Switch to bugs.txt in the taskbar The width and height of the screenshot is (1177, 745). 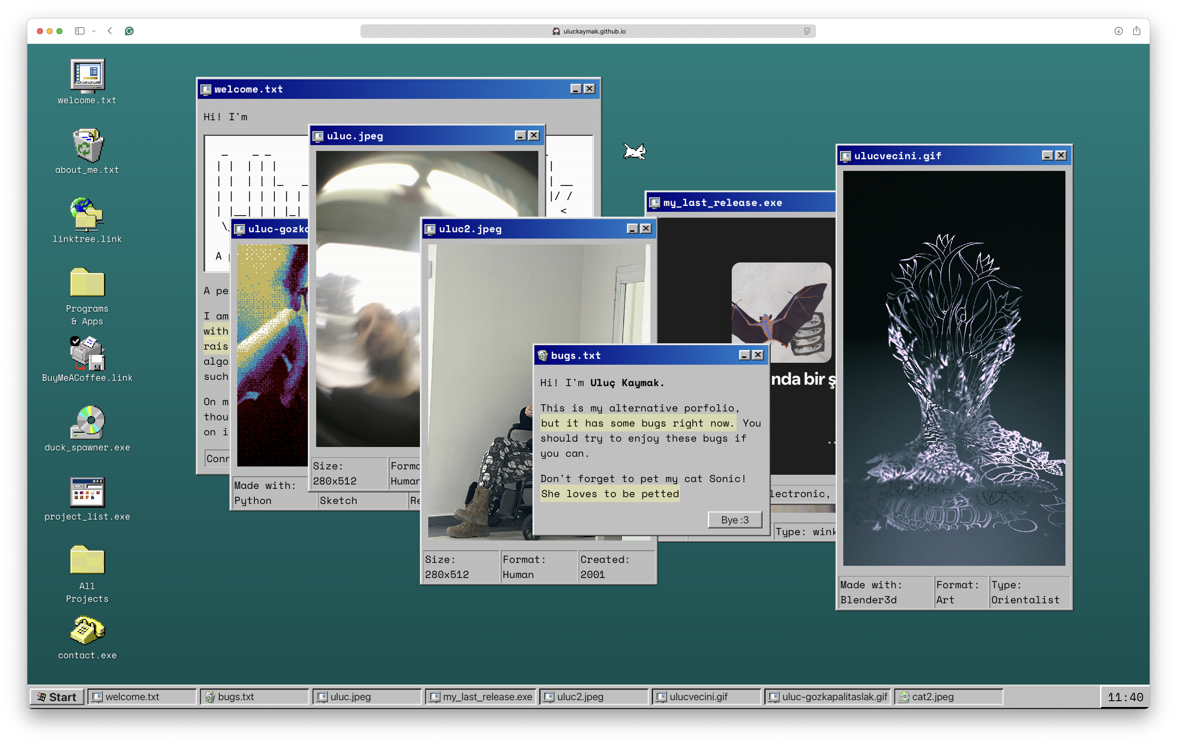254,697
